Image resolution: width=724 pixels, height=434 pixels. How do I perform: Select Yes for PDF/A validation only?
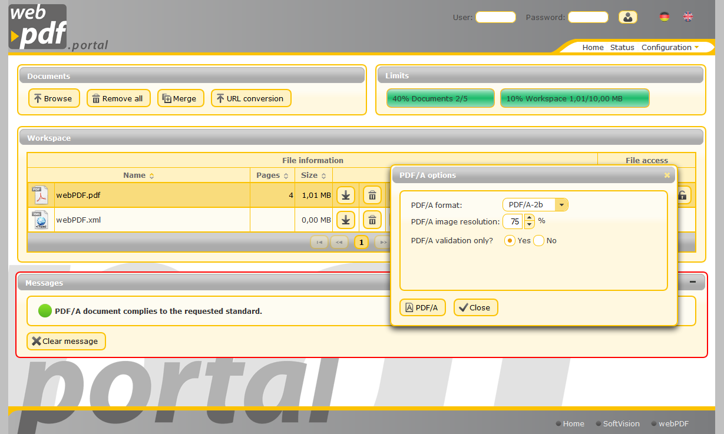click(x=509, y=240)
